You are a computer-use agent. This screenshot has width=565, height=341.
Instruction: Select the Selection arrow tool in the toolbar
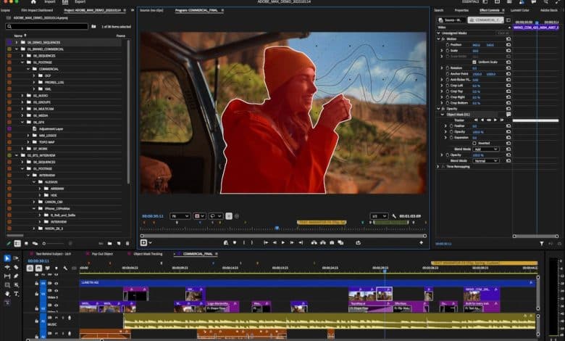point(7,258)
